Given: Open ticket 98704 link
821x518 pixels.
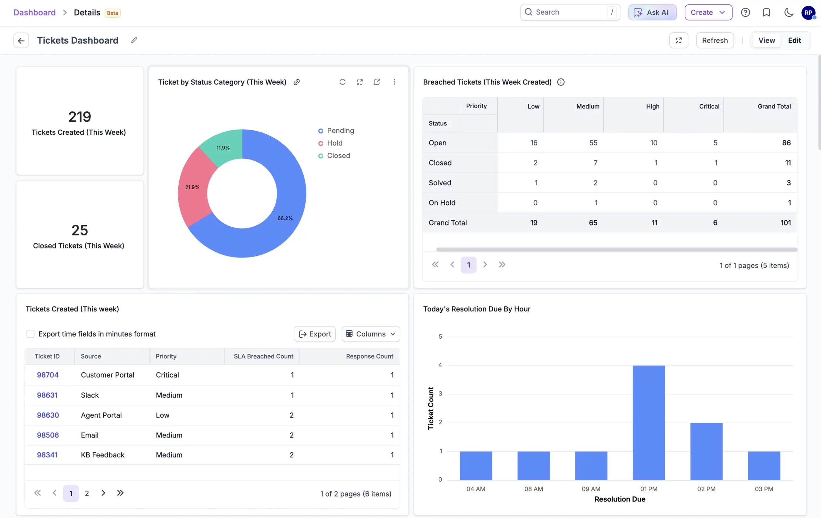Looking at the screenshot, I should (48, 375).
